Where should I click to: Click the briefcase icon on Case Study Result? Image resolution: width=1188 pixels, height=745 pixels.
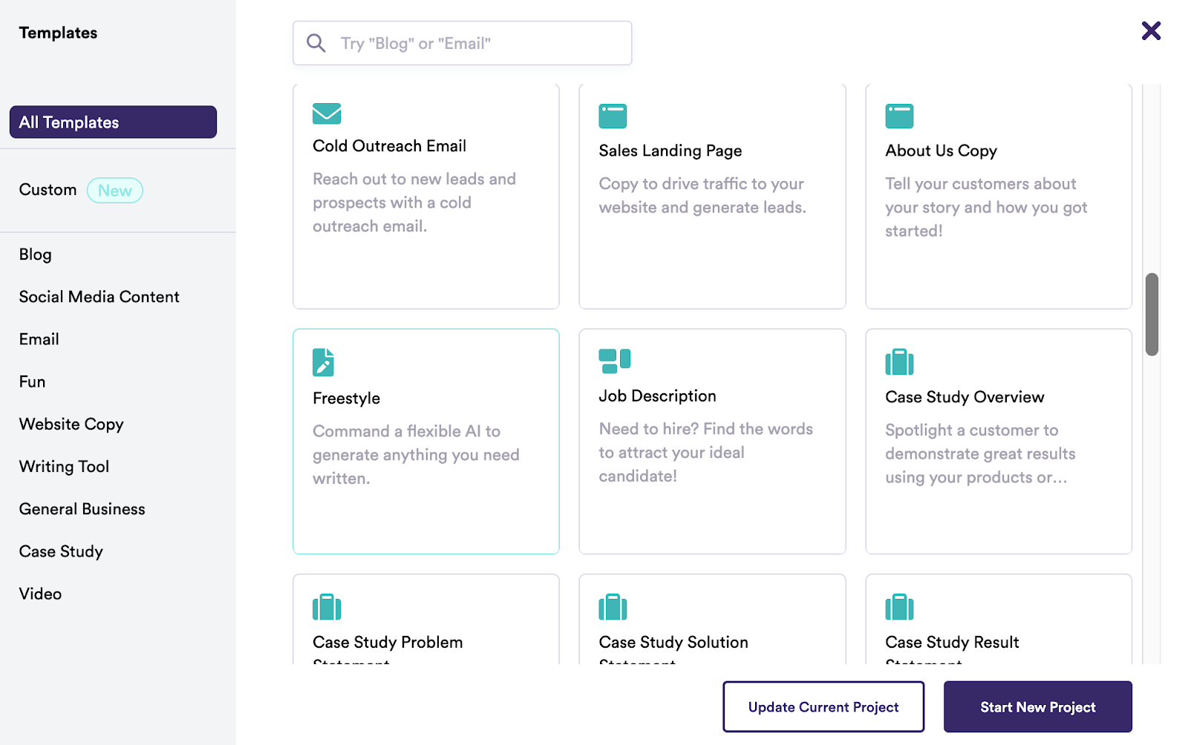pos(899,606)
